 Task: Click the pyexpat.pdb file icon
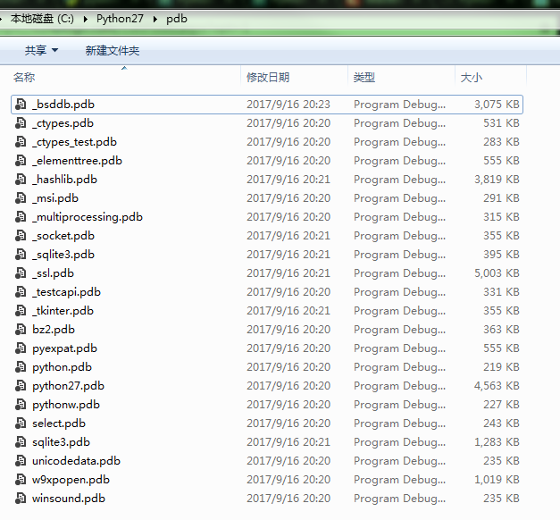(x=21, y=348)
